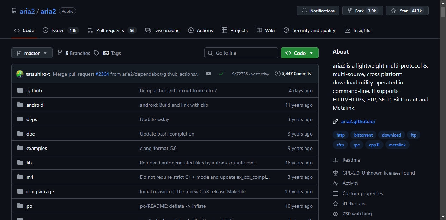Star the aria2 repository
Screen dimensions: 446x220
pos(407,11)
